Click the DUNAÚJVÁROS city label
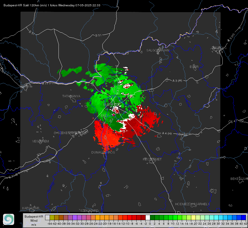248x228 pixels. point(103,152)
